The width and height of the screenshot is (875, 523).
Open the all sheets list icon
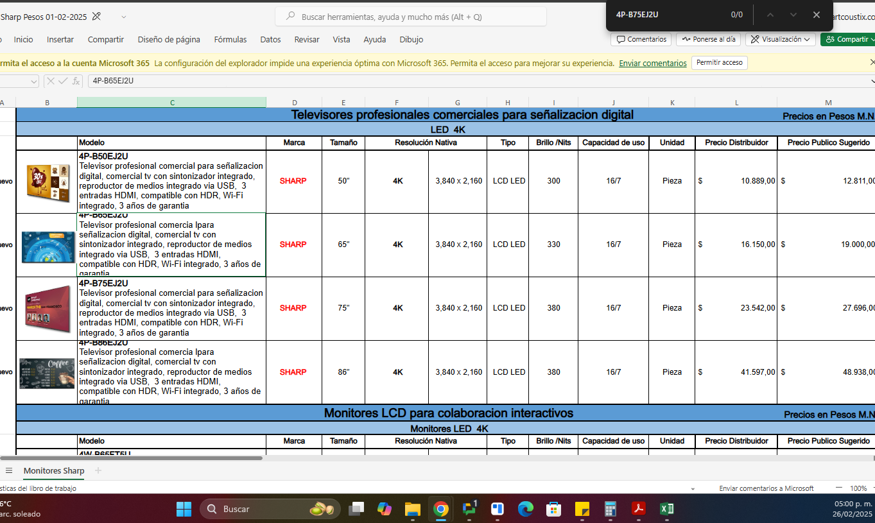(x=9, y=470)
